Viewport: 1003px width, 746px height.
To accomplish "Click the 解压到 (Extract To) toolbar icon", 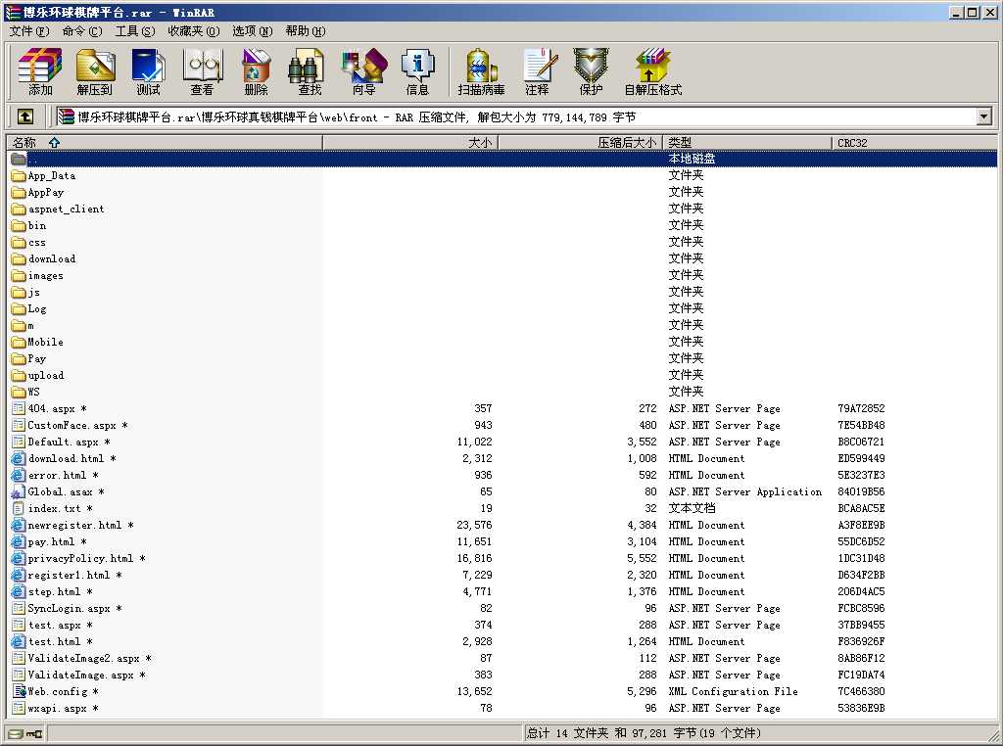I will [95, 71].
